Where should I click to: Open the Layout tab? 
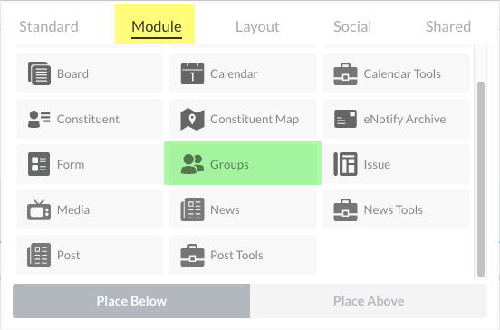click(257, 26)
